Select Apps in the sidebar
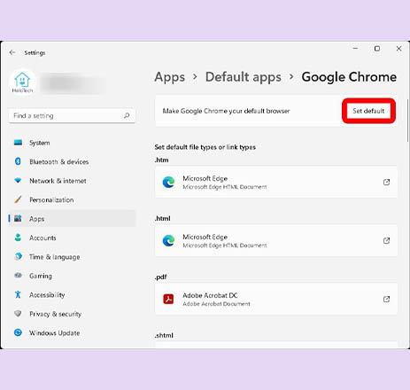 (x=73, y=219)
